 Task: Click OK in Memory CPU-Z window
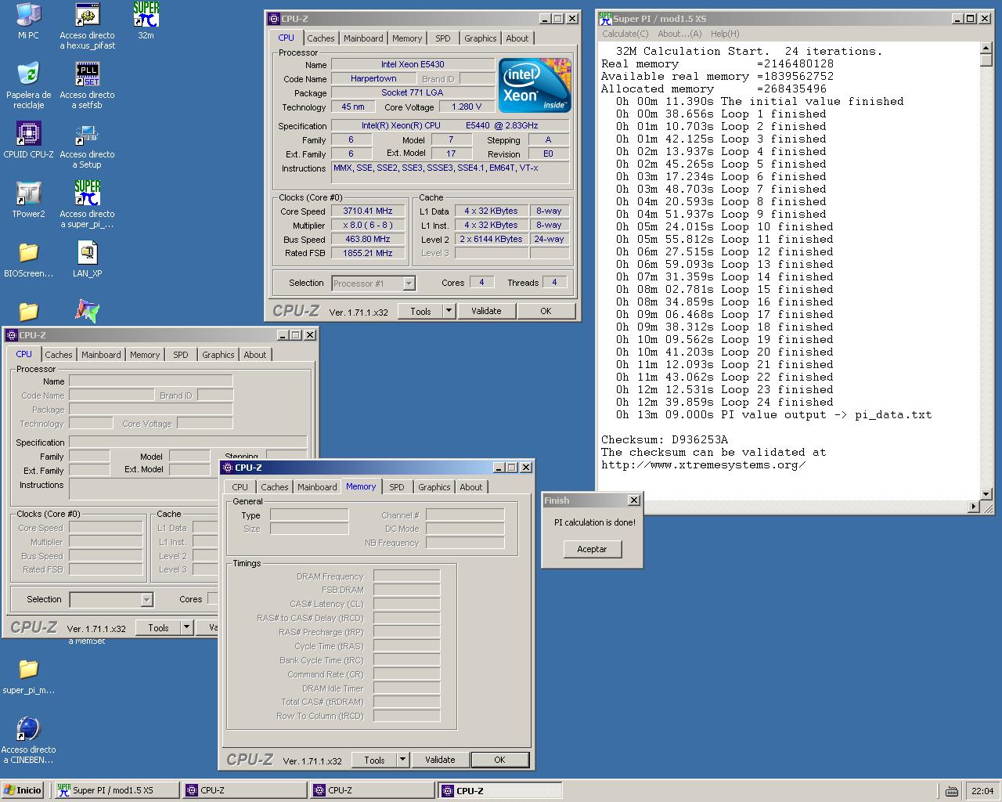click(x=499, y=760)
